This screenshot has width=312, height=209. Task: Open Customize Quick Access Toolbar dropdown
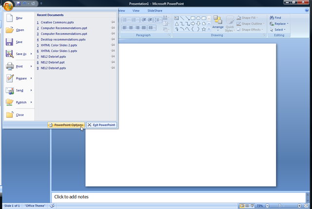point(41,3)
